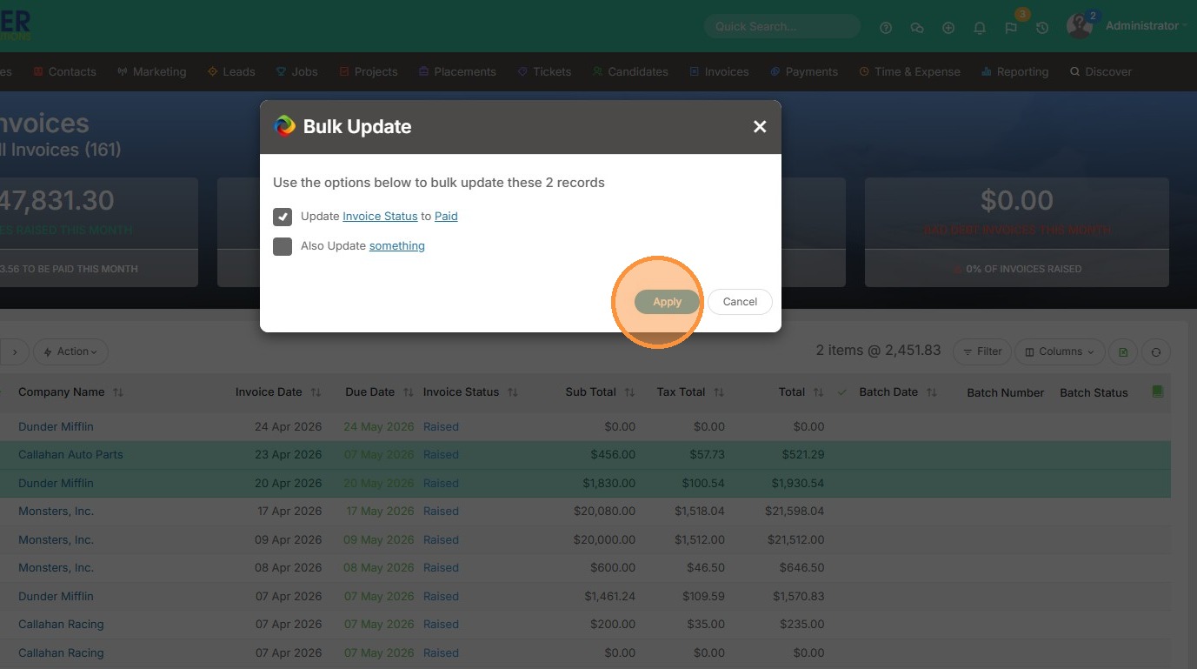Image resolution: width=1197 pixels, height=669 pixels.
Task: Open the Contacts menu
Action: pos(65,71)
